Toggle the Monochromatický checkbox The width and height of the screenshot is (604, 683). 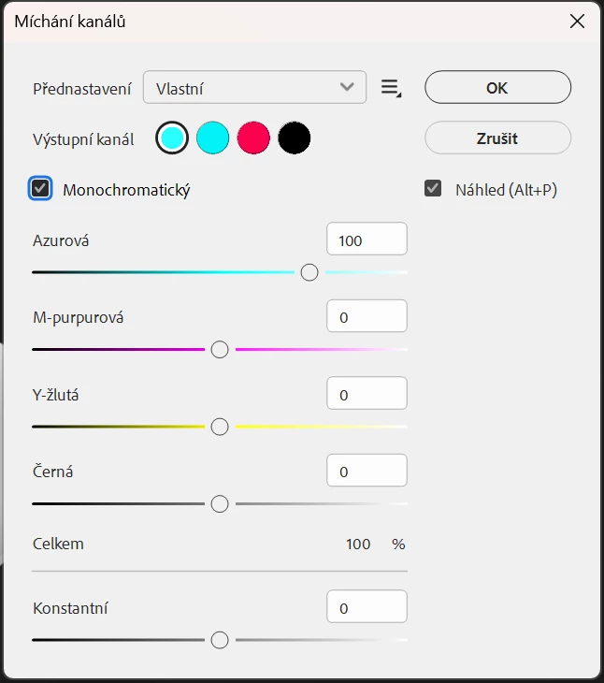(x=40, y=189)
